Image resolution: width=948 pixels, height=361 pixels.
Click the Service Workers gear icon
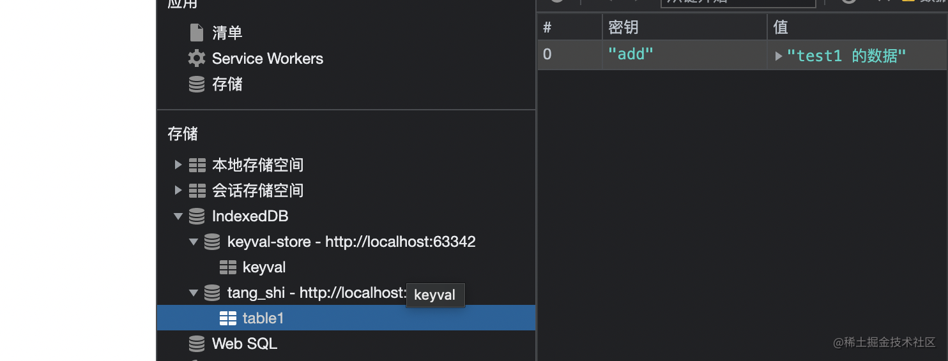(197, 58)
